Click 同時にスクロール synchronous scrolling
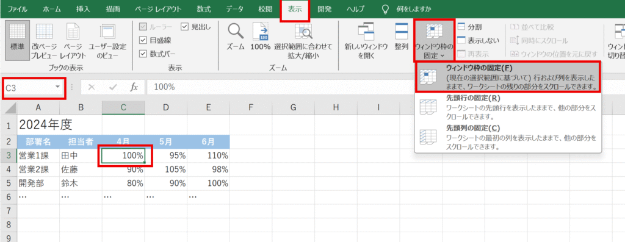Screen dimensions: 625x242 pos(539,41)
